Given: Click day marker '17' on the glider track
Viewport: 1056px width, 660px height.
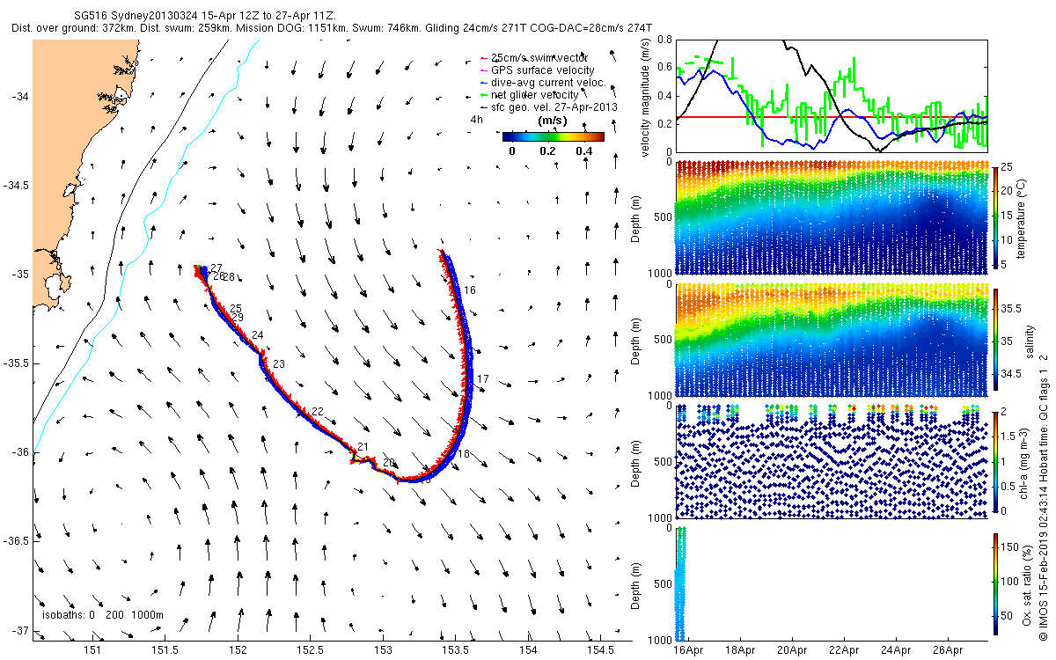Looking at the screenshot, I should click(482, 378).
